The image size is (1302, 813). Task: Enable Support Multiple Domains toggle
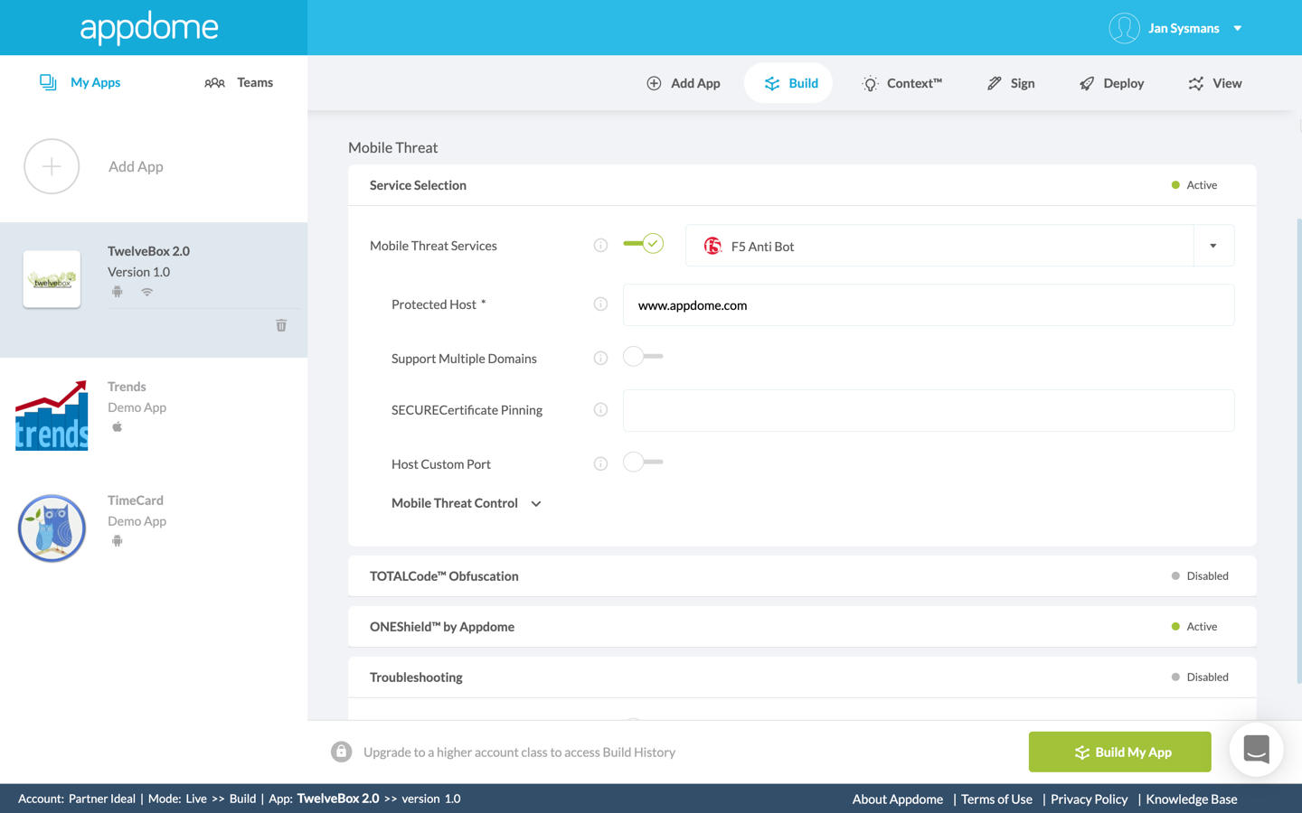643,357
